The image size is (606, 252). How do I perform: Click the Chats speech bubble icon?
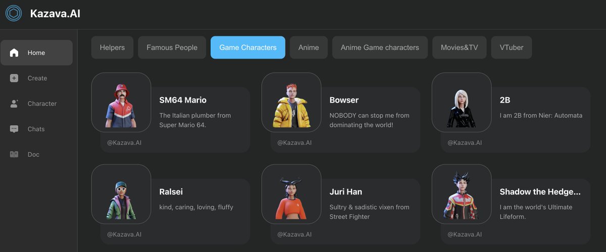[x=14, y=129]
